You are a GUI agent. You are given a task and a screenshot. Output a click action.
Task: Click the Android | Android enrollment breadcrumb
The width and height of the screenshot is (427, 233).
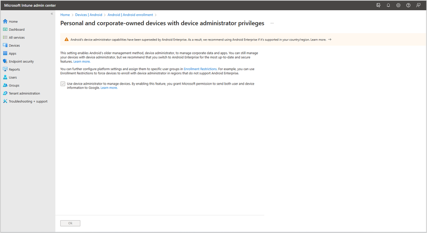[130, 15]
